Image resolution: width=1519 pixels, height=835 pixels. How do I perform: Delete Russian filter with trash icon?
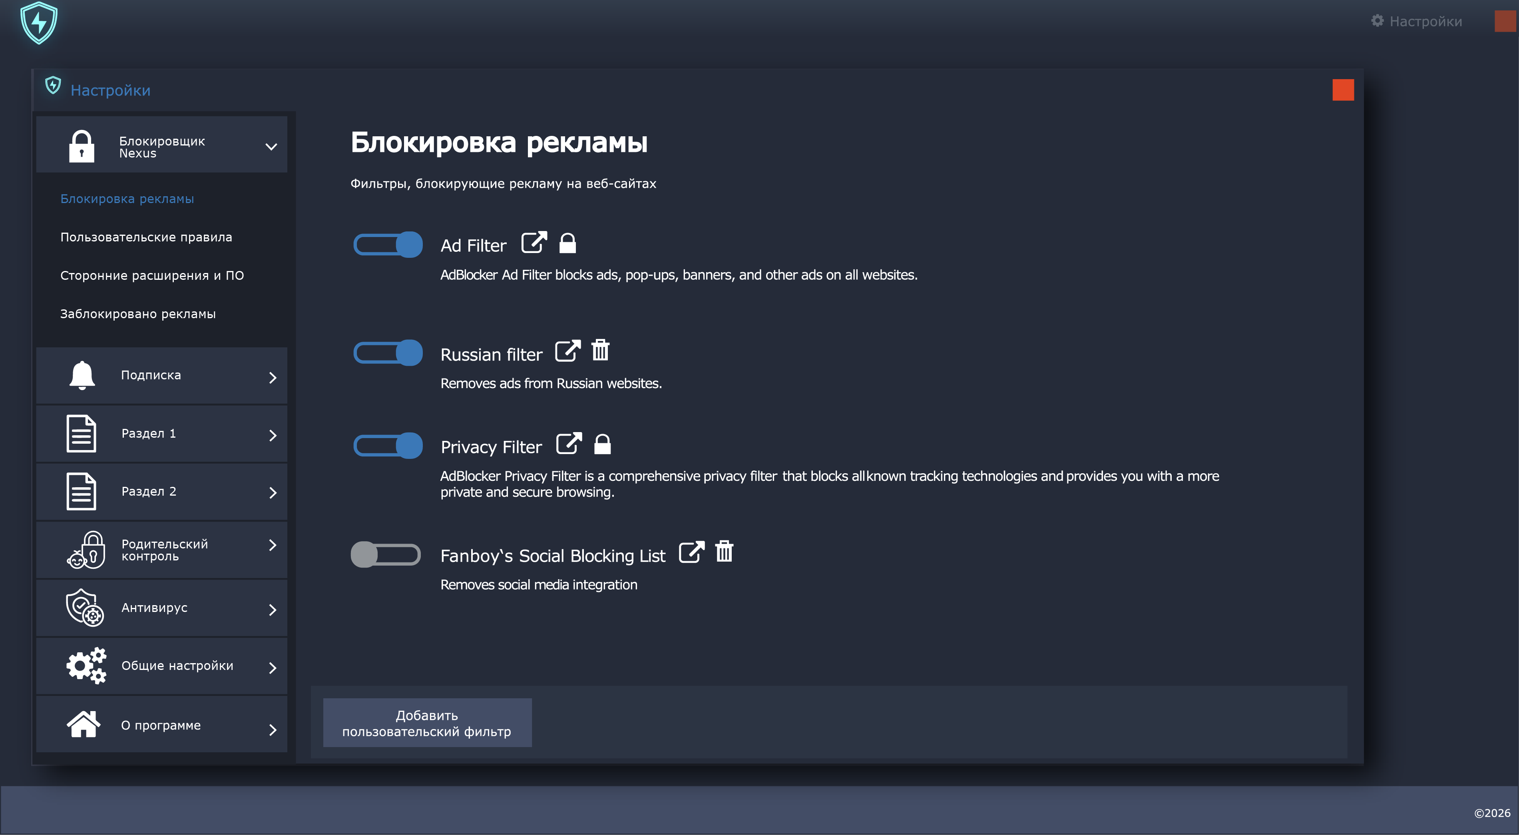tap(600, 350)
